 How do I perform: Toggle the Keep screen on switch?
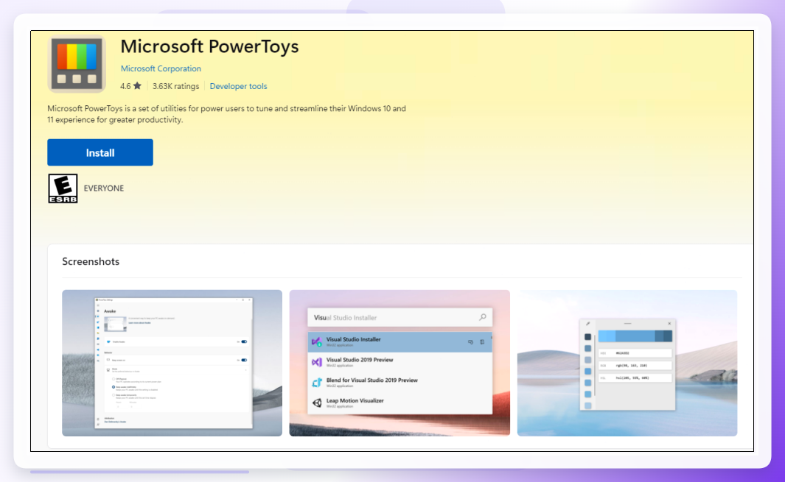[244, 360]
